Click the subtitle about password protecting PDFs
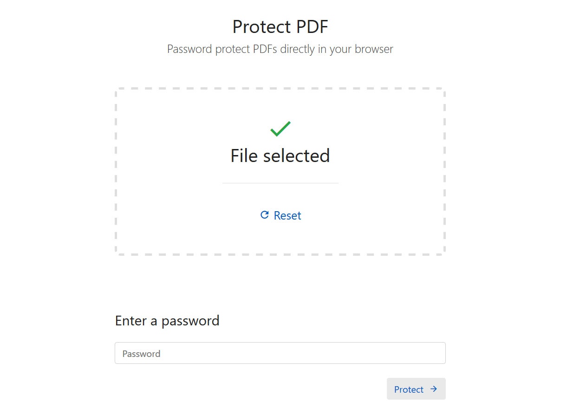567x408 pixels. pyautogui.click(x=280, y=49)
